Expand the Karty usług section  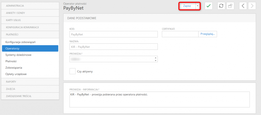[30, 20]
